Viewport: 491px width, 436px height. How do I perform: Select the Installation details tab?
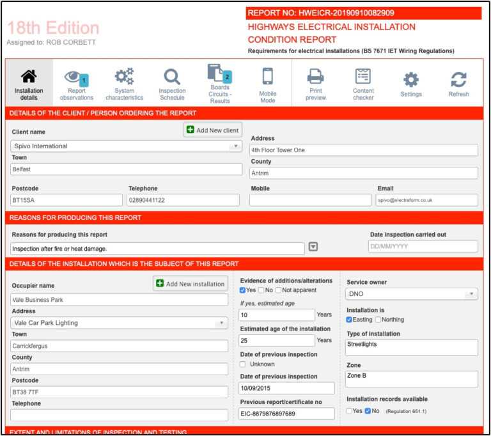pyautogui.click(x=29, y=83)
